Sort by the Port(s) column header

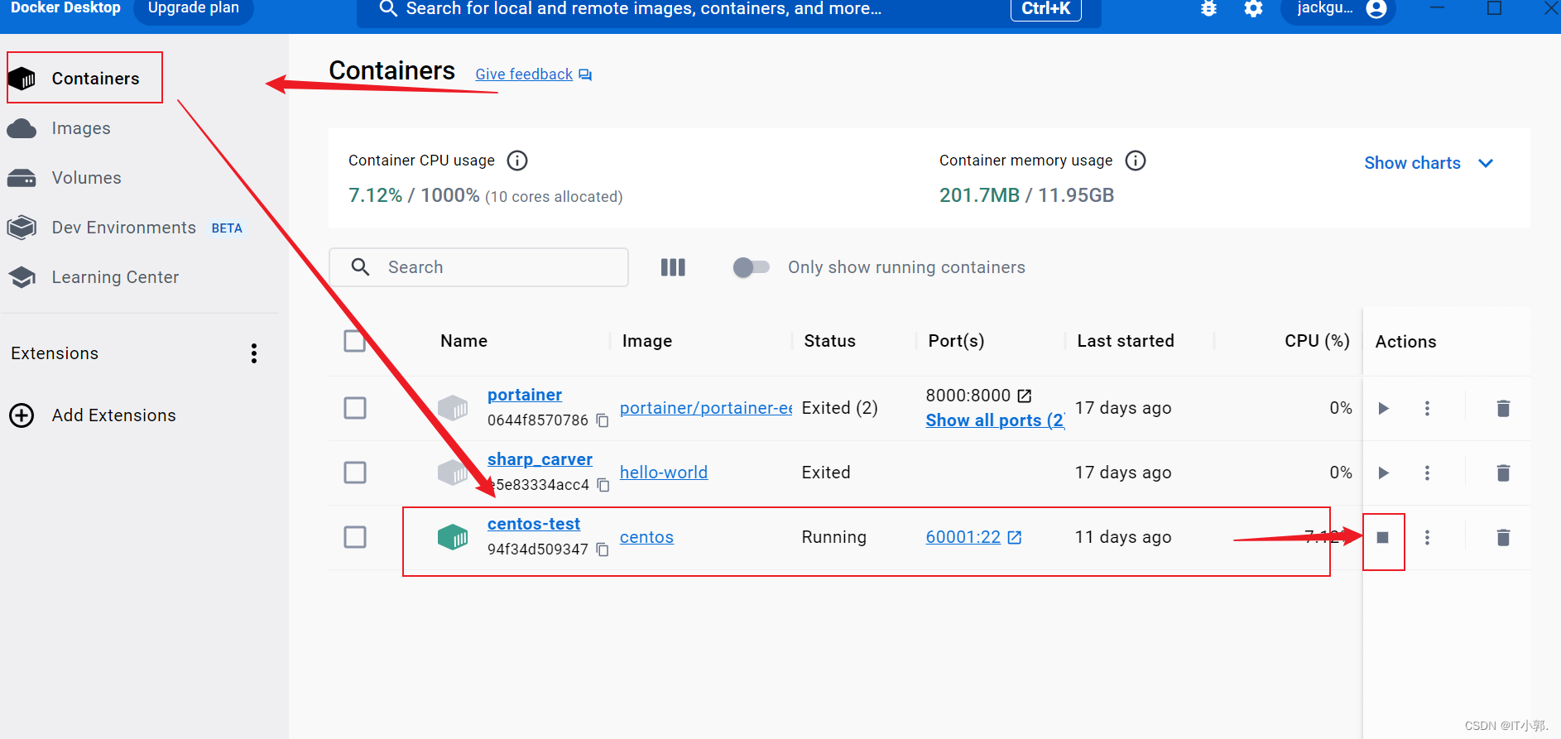(956, 341)
